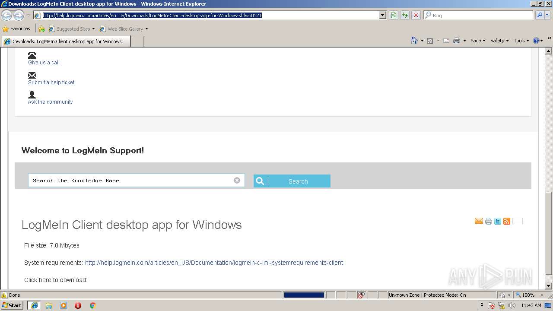Click the page scrollbar up arrow

549,51
